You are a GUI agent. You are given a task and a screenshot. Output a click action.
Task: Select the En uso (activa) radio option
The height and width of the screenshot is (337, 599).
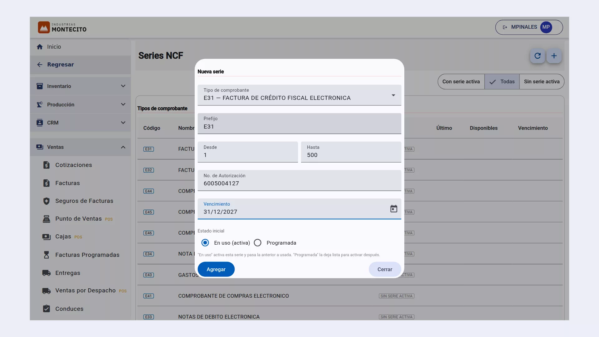coord(205,243)
